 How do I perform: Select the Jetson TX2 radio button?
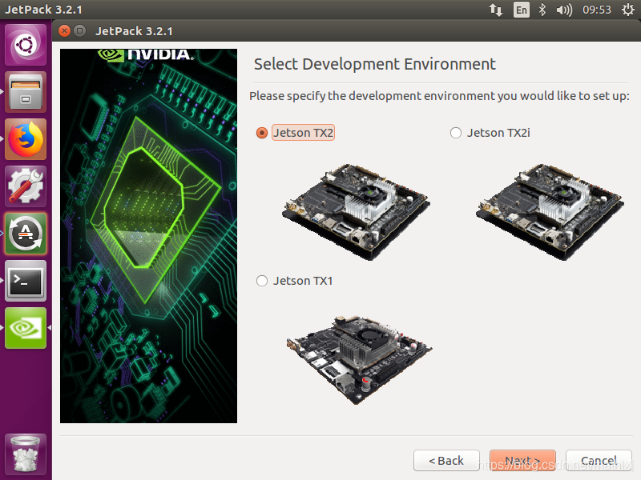click(262, 133)
